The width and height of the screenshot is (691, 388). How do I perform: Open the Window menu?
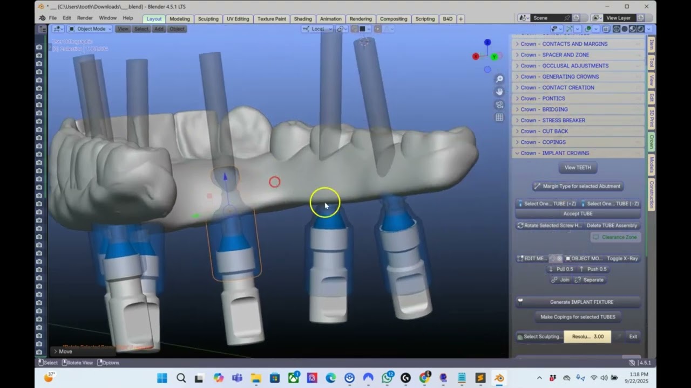coord(107,18)
